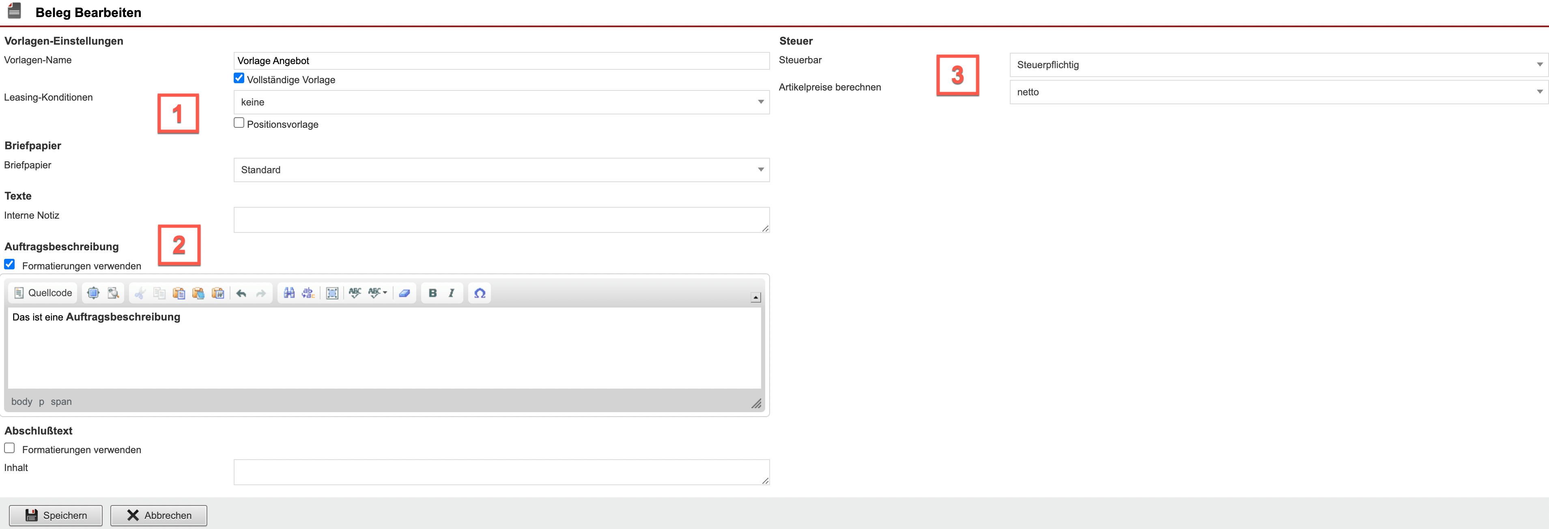Screen dimensions: 1549x529
Task: Select the body element in path bar
Action: pos(22,402)
